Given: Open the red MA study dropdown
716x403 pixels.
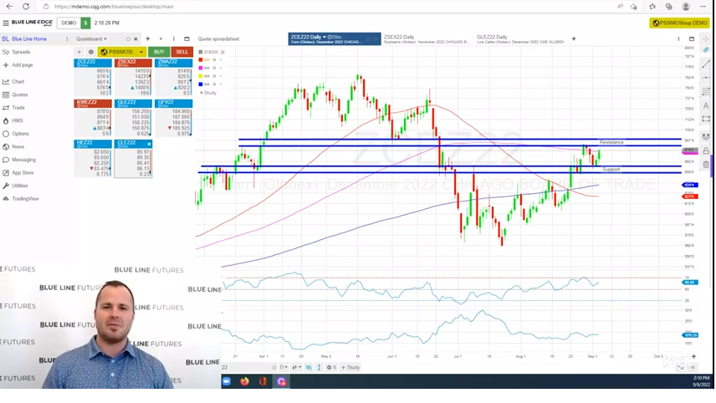Looking at the screenshot, I should (x=221, y=60).
